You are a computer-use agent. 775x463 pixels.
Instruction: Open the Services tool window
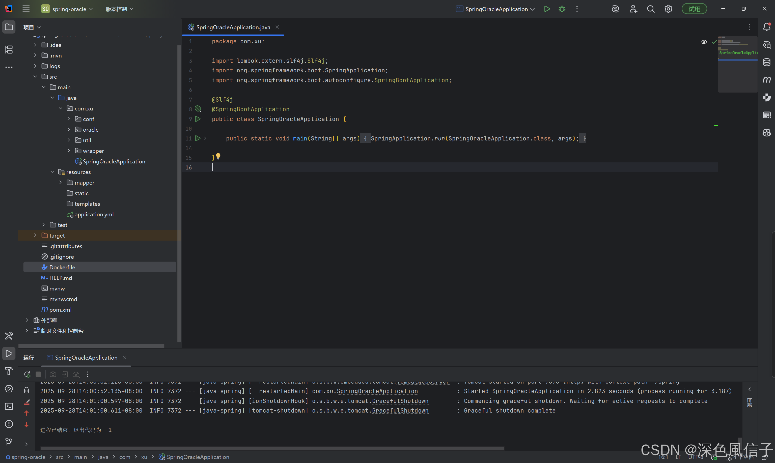click(9, 389)
